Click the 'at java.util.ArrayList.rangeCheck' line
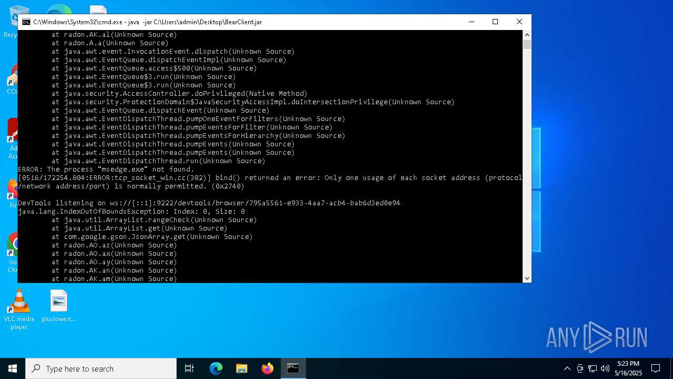 pyautogui.click(x=154, y=220)
